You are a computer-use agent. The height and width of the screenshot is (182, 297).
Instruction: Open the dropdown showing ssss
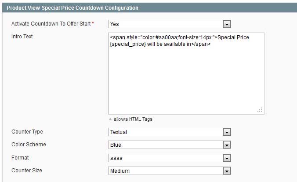[169, 158]
